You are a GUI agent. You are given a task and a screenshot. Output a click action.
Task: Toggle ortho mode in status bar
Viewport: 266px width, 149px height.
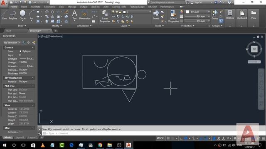(x=181, y=138)
